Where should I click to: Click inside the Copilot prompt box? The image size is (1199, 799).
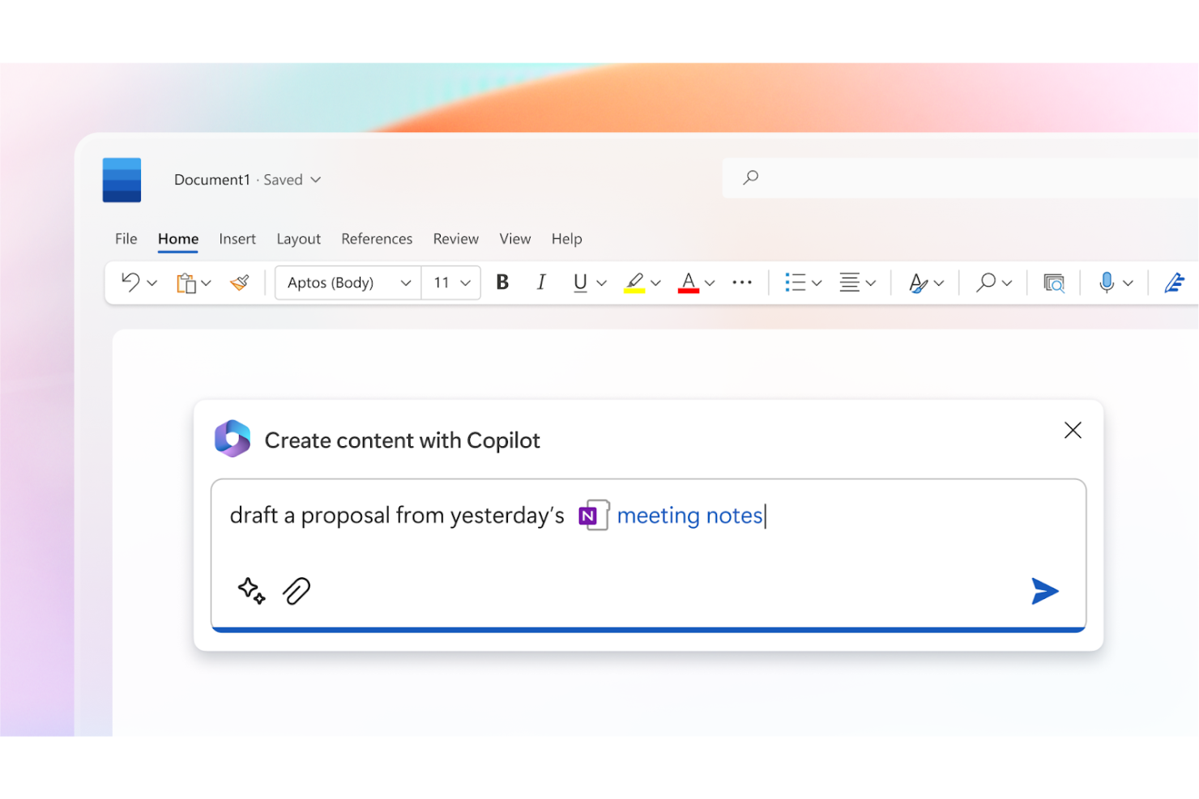coord(648,555)
